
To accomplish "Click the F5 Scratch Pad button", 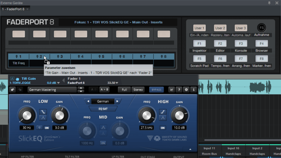I will (x=199, y=59).
